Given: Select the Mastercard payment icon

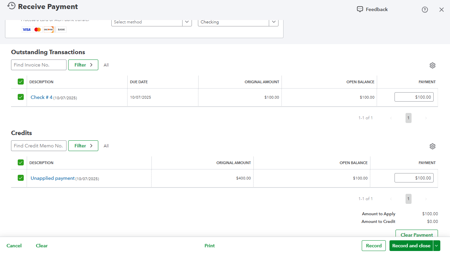Looking at the screenshot, I should coord(37,29).
